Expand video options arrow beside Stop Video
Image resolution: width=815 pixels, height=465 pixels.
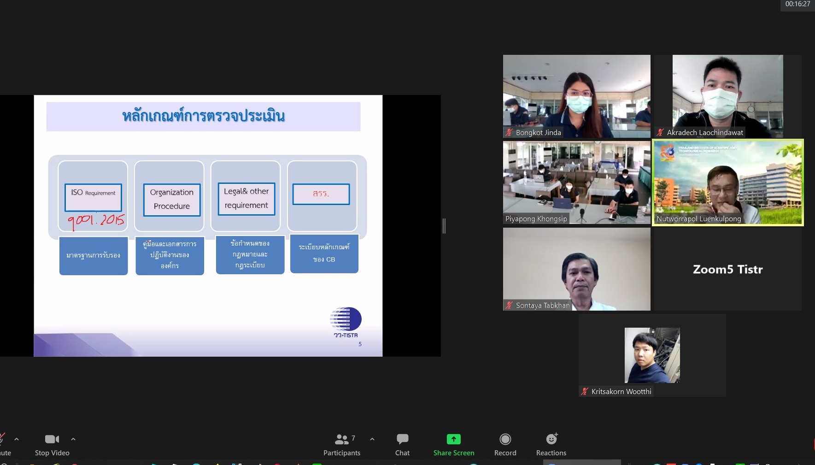pyautogui.click(x=73, y=439)
